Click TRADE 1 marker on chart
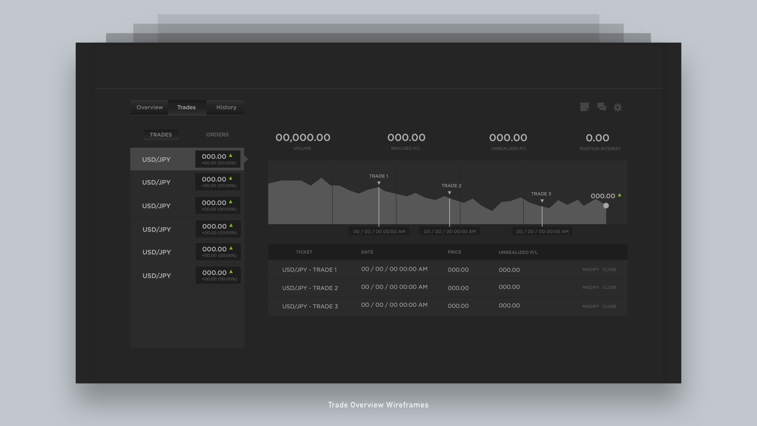The height and width of the screenshot is (426, 757). coord(378,183)
